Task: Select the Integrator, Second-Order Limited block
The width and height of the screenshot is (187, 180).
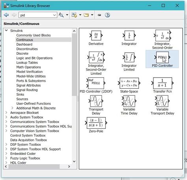Action: click(96, 58)
